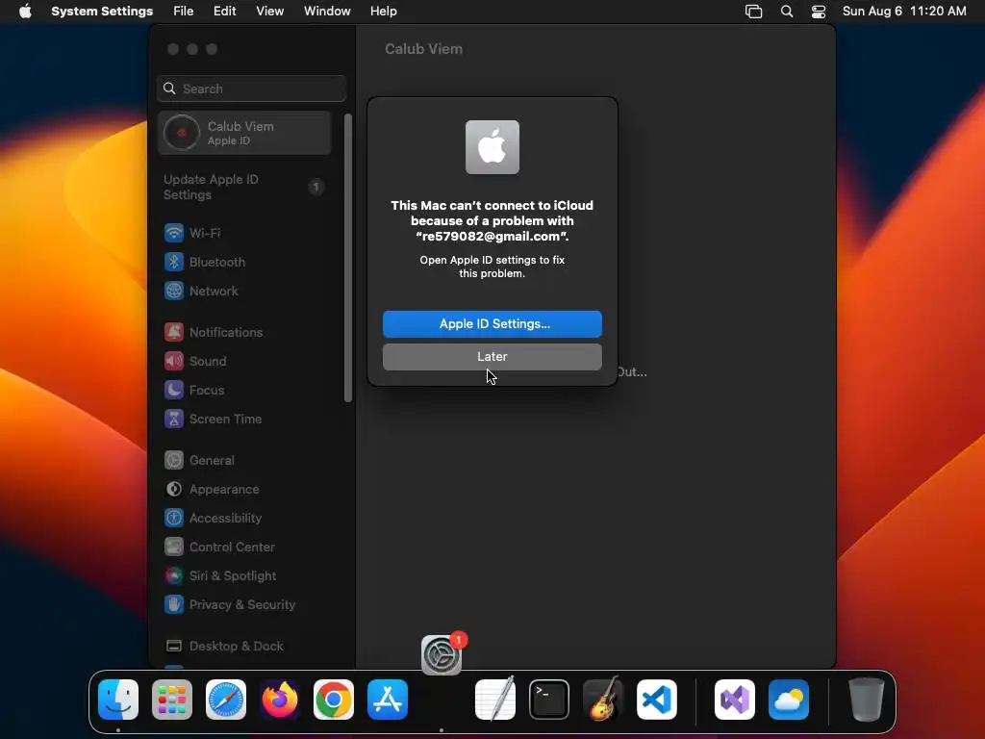Open Update Apple ID Settings row
The height and width of the screenshot is (739, 985).
pyautogui.click(x=244, y=188)
